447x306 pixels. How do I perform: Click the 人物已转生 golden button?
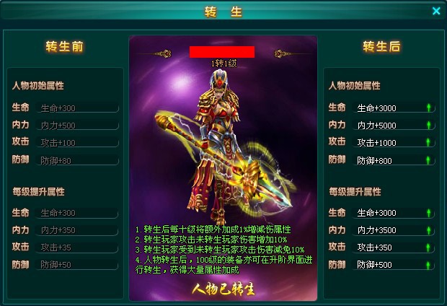(x=223, y=289)
